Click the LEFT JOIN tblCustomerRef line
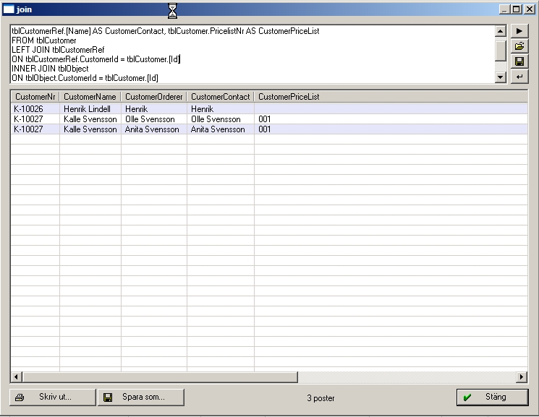Image resolution: width=539 pixels, height=417 pixels. 58,50
